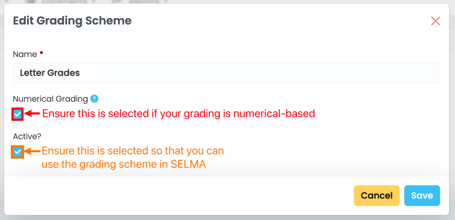
Task: Click the Edit Grading Scheme dialog title
Action: [x=72, y=20]
